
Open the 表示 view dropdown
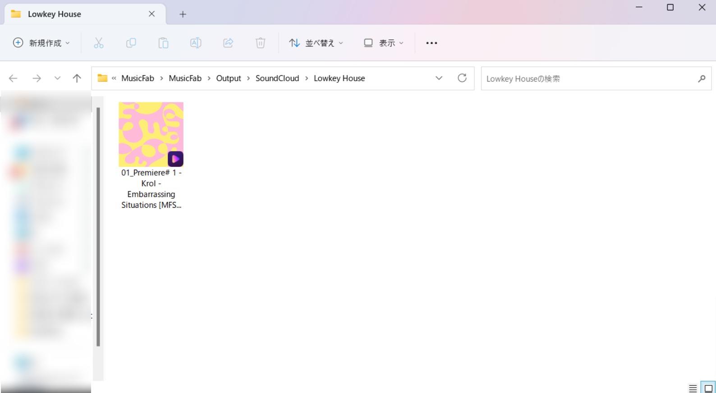click(384, 43)
